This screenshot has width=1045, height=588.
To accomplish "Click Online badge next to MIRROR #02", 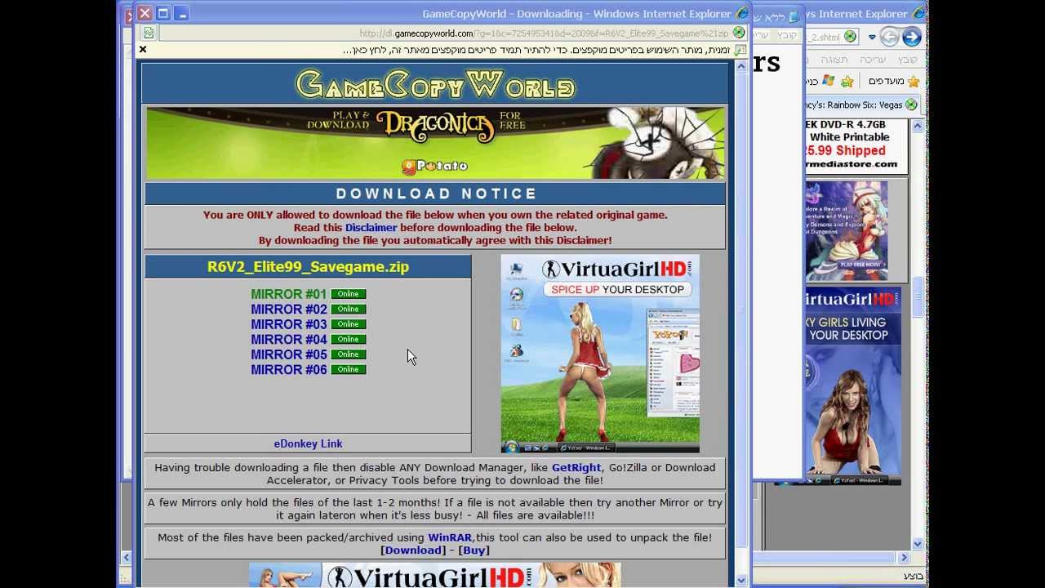I will coord(348,310).
